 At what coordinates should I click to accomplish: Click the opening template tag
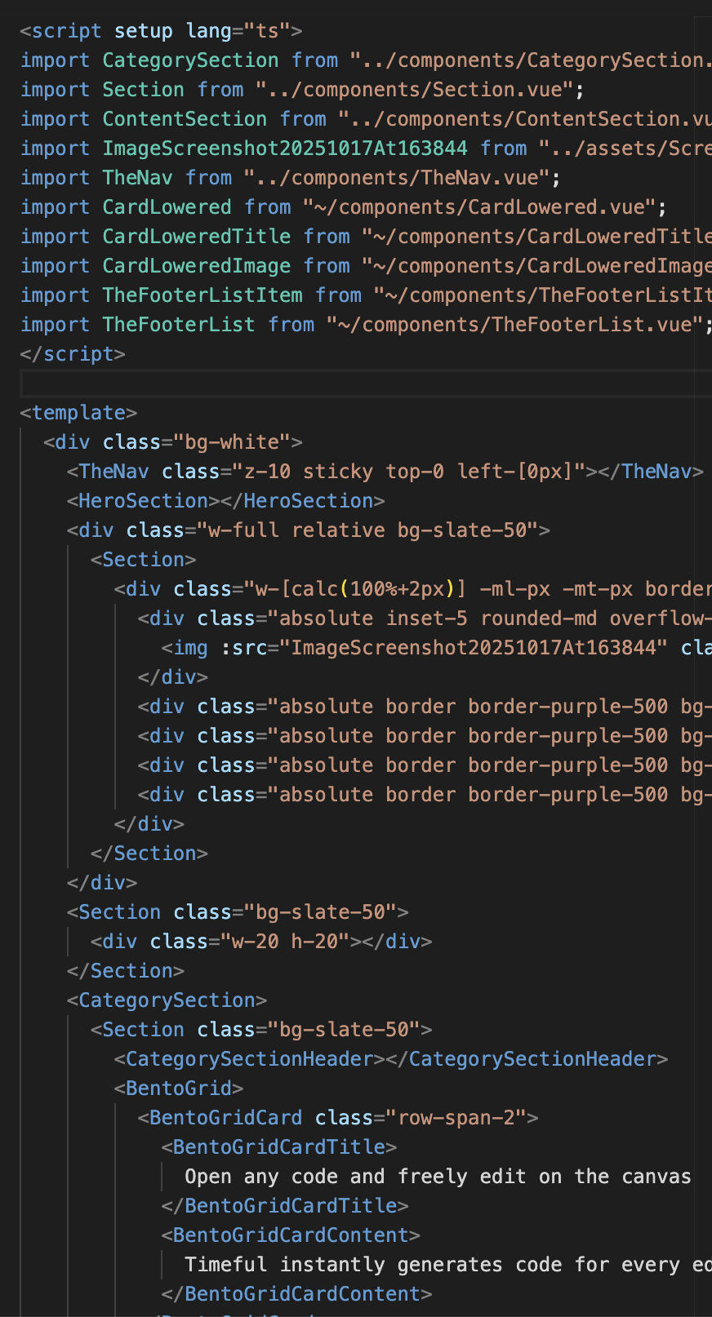pyautogui.click(x=78, y=413)
